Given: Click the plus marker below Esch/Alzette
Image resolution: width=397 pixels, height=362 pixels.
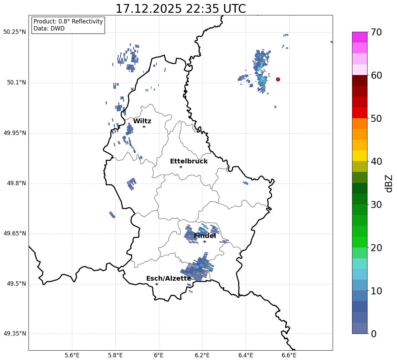Looking at the screenshot, I should point(157,284).
